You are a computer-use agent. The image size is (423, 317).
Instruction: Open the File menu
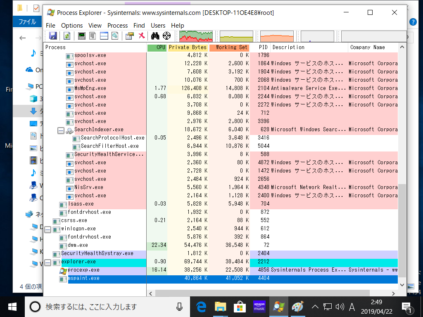(x=50, y=25)
